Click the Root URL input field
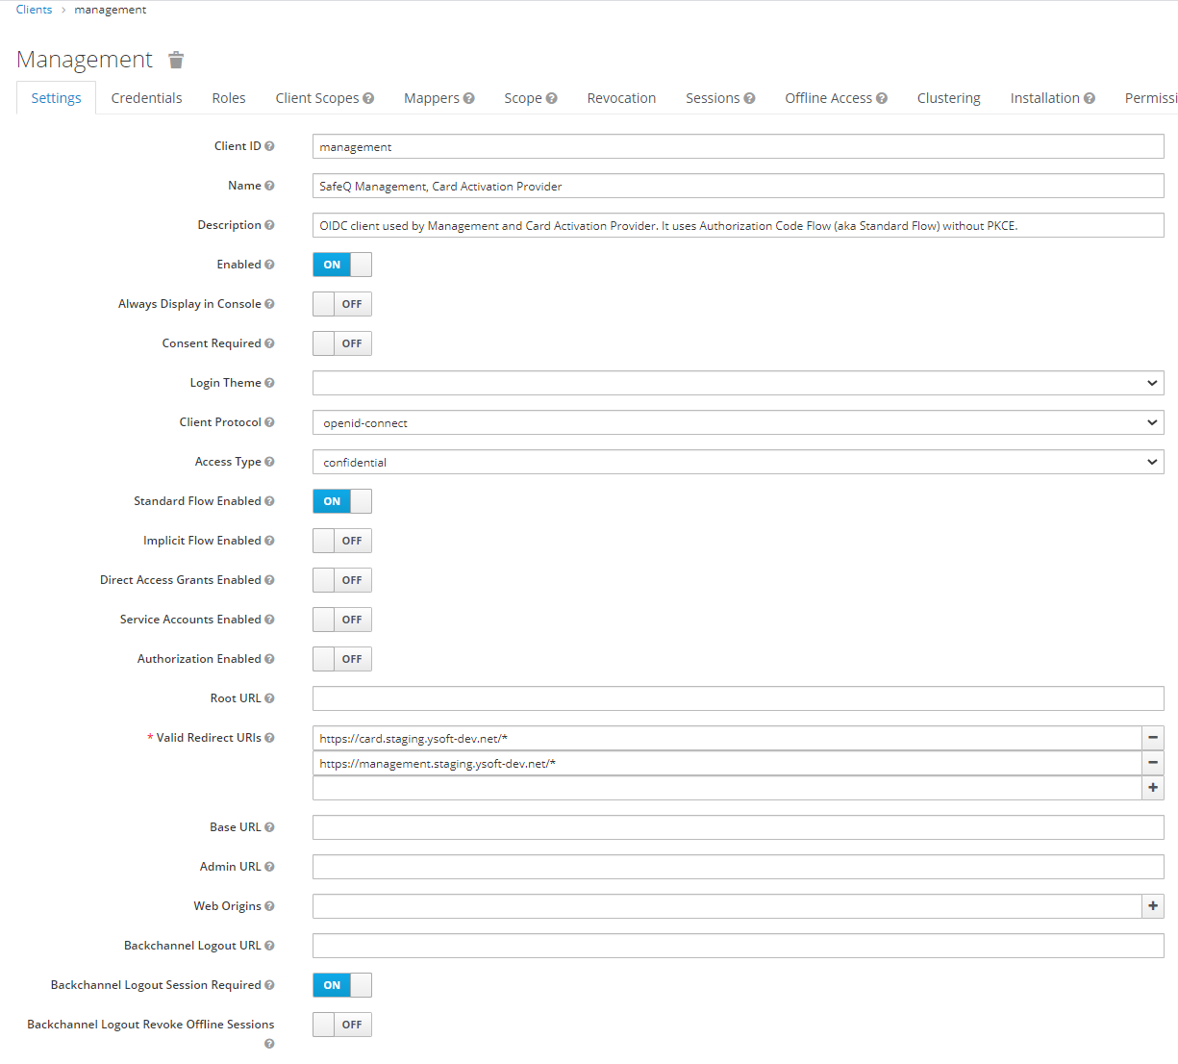The width and height of the screenshot is (1178, 1064). point(738,698)
